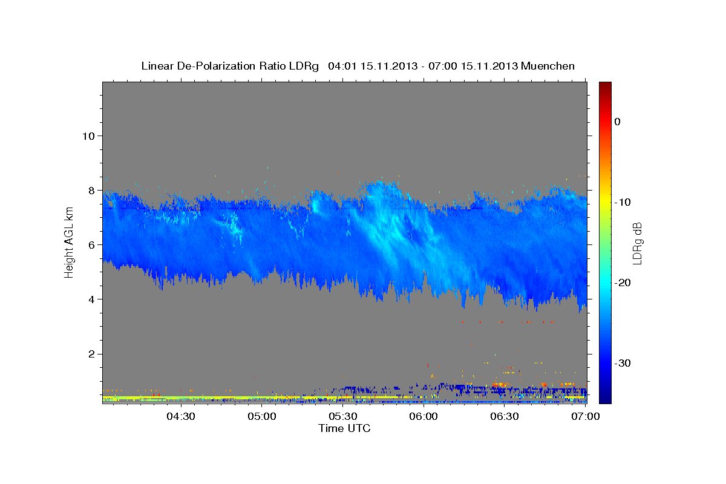This screenshot has height=484, width=726.
Task: Click the height tick label 8
Action: click(x=92, y=190)
